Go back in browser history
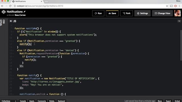Viewport: 182px width, 102px height. point(2,6)
